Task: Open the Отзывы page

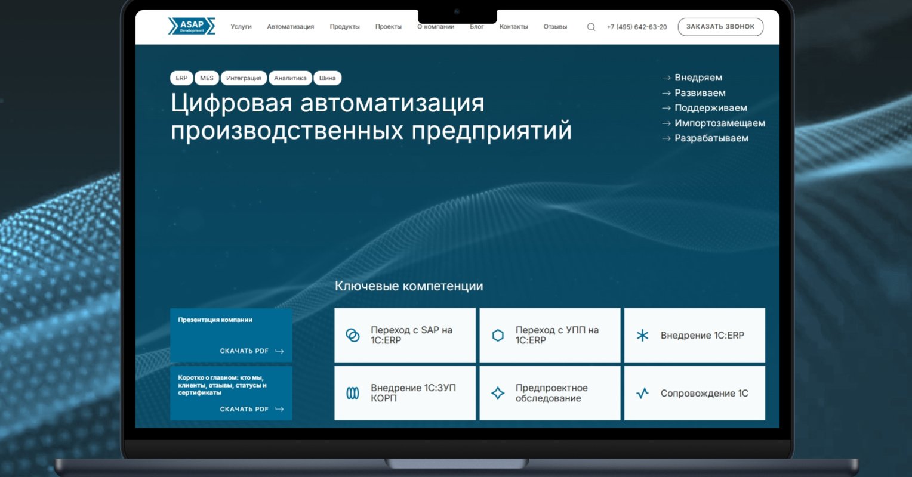Action: coord(555,27)
